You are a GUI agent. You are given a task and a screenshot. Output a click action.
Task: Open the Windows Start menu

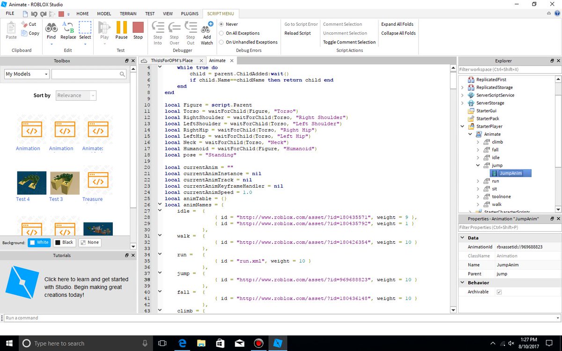point(9,343)
